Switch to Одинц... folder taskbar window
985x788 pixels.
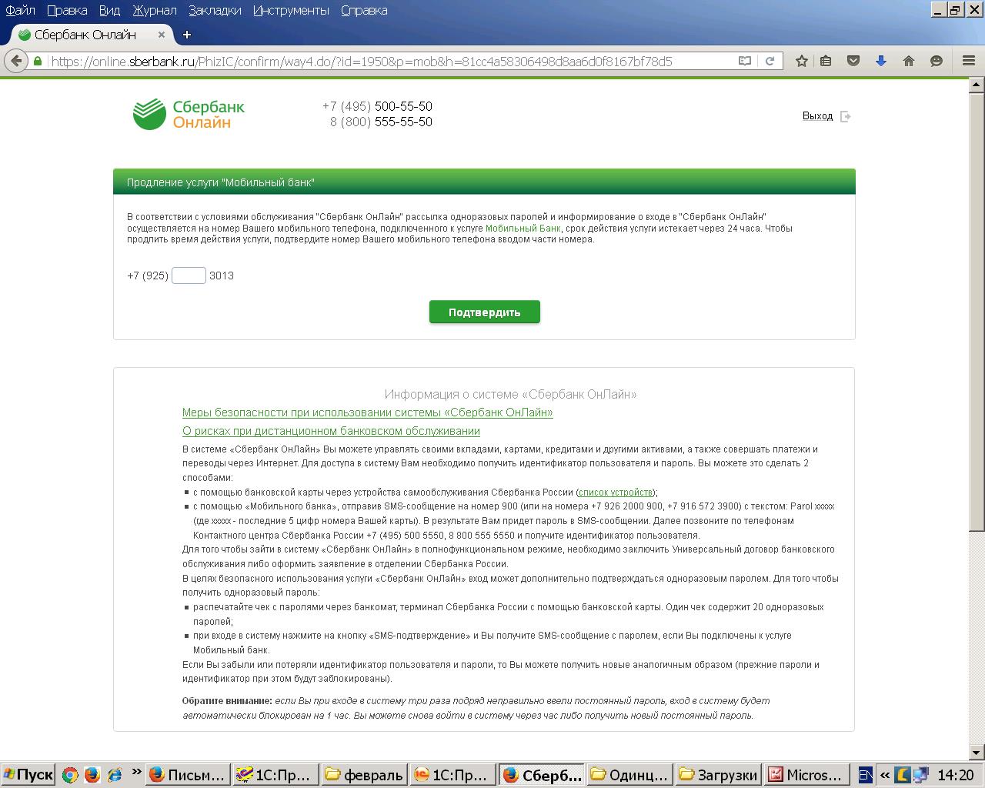(629, 775)
